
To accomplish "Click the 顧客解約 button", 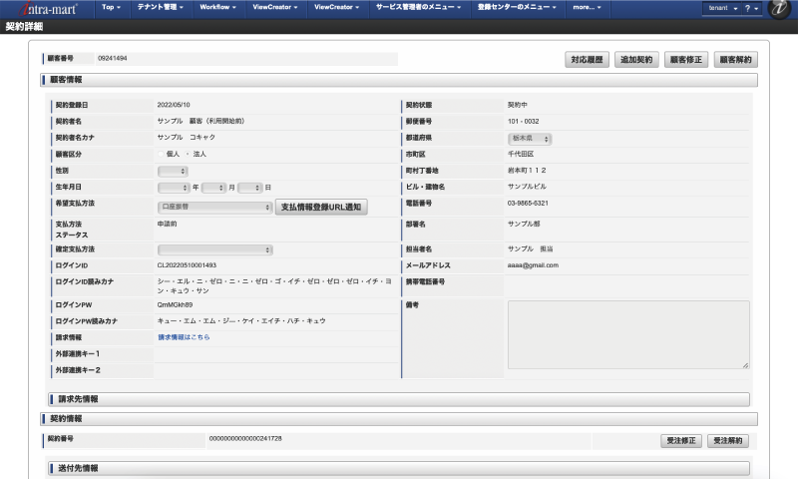I will [x=738, y=60].
